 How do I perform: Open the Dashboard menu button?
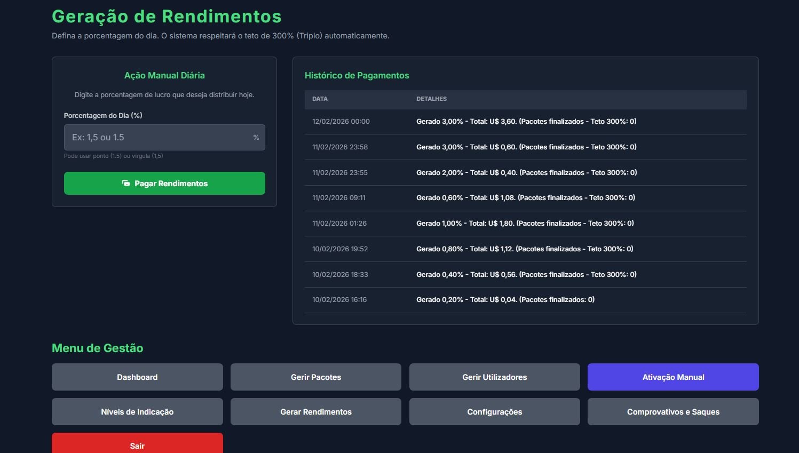pyautogui.click(x=137, y=377)
